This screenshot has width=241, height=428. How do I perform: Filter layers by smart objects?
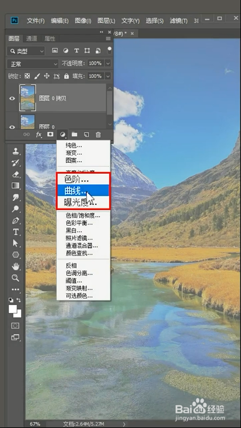point(98,51)
